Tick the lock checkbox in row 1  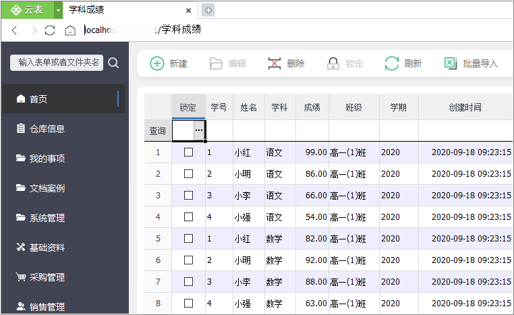pyautogui.click(x=188, y=152)
